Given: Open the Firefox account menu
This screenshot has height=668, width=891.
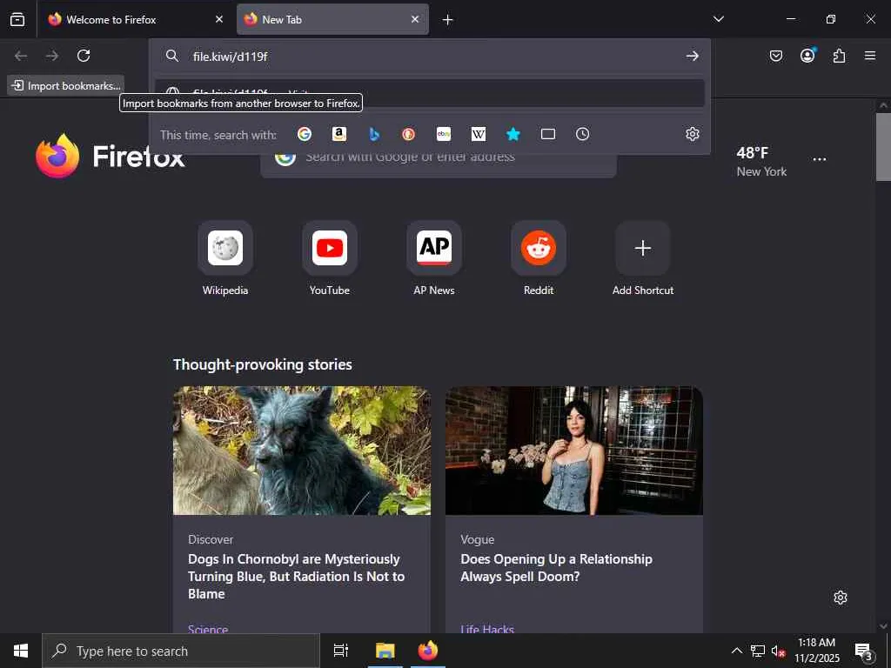Looking at the screenshot, I should [807, 56].
